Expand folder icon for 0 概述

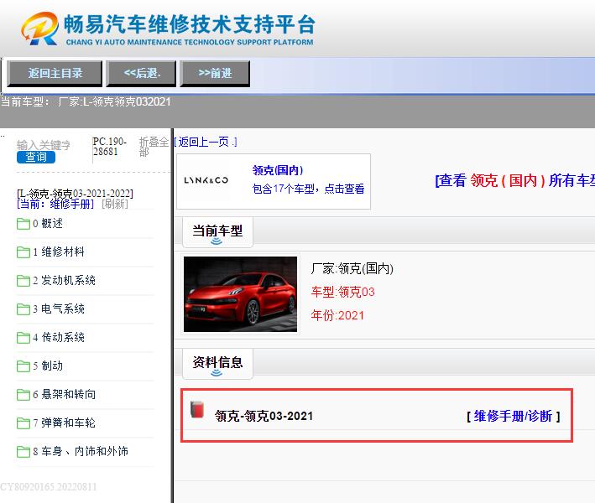[23, 224]
